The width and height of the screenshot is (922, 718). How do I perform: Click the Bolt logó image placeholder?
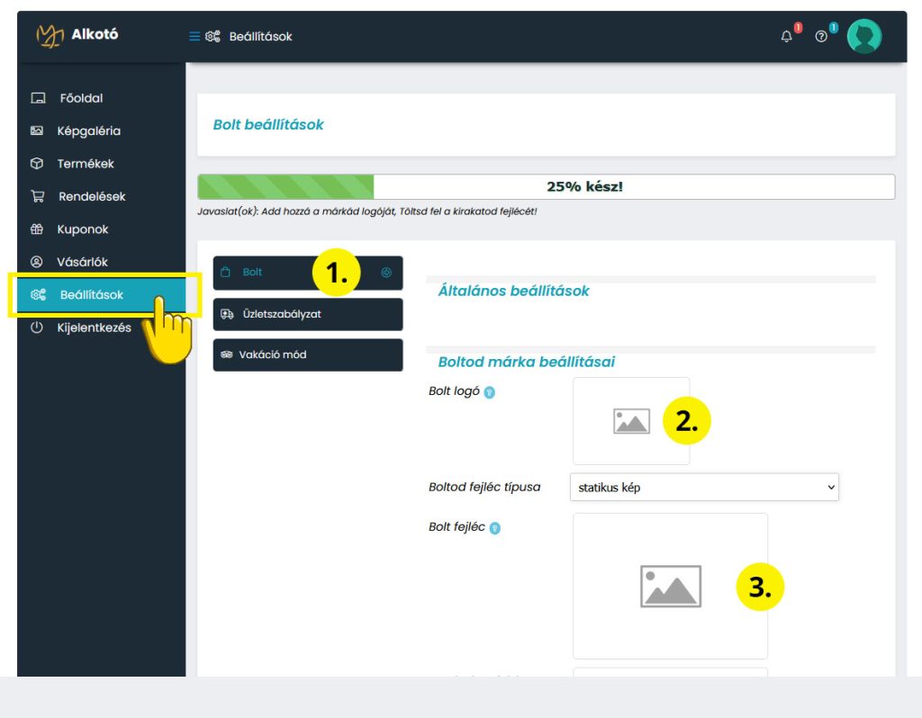point(631,421)
